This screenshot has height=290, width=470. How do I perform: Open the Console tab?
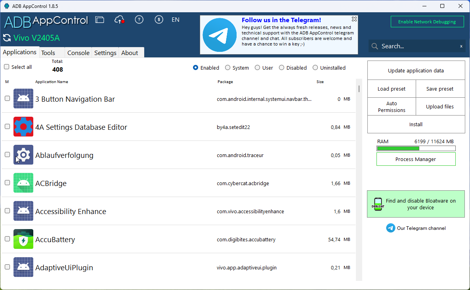point(78,53)
